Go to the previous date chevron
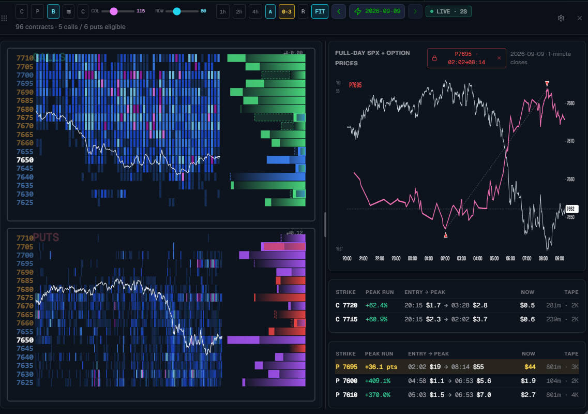 click(x=339, y=11)
